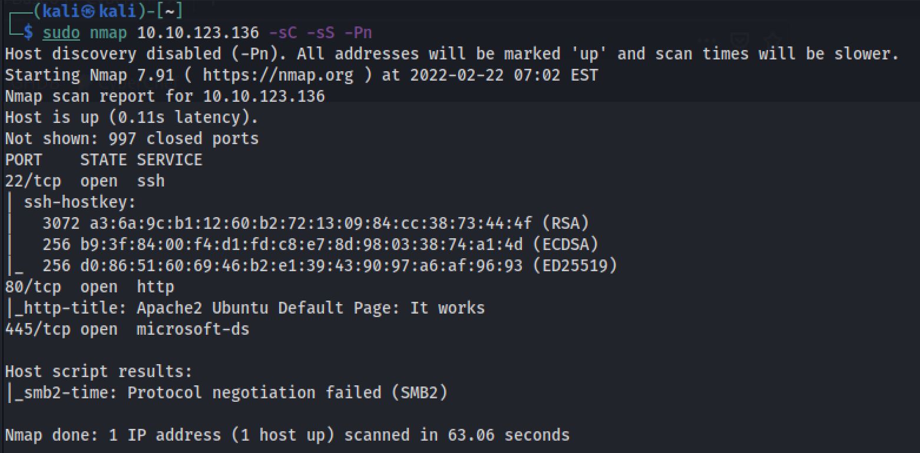Click the ssh-hostkey script label

(80, 202)
